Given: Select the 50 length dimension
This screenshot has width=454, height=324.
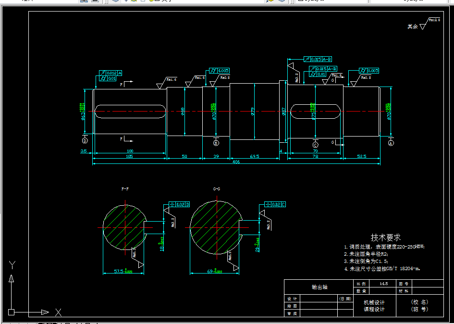Looking at the screenshot, I should [184, 157].
